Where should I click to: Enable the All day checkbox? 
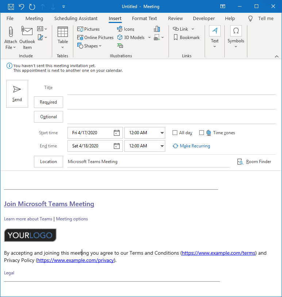[x=175, y=133]
